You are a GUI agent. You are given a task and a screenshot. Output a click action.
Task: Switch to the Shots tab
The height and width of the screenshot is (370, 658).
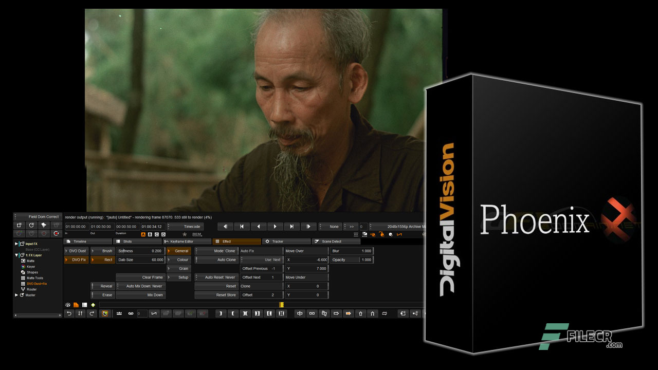point(137,242)
